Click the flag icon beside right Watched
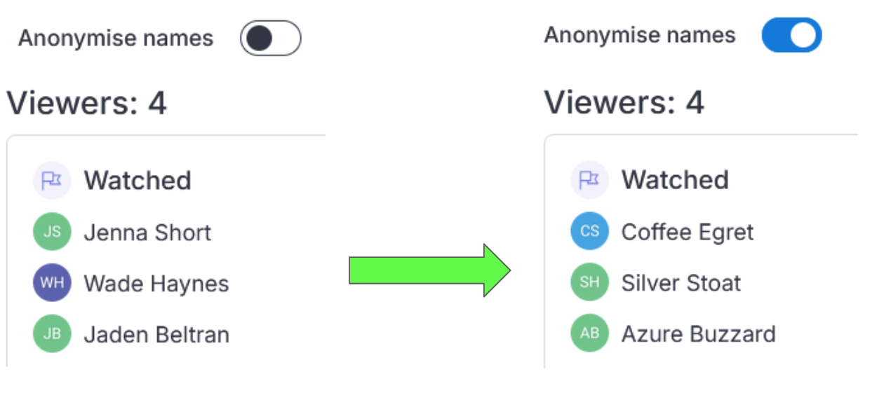This screenshot has width=891, height=393. click(x=589, y=180)
